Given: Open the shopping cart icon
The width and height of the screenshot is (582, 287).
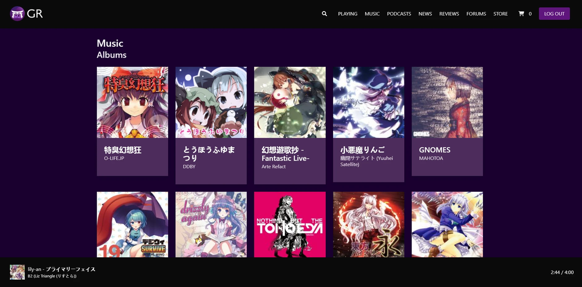Looking at the screenshot, I should pos(521,14).
